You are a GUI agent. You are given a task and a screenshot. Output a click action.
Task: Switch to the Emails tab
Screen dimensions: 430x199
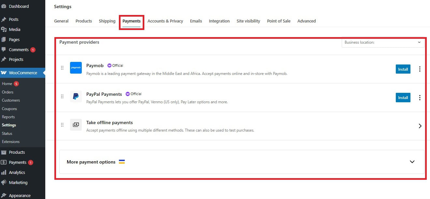tap(196, 21)
